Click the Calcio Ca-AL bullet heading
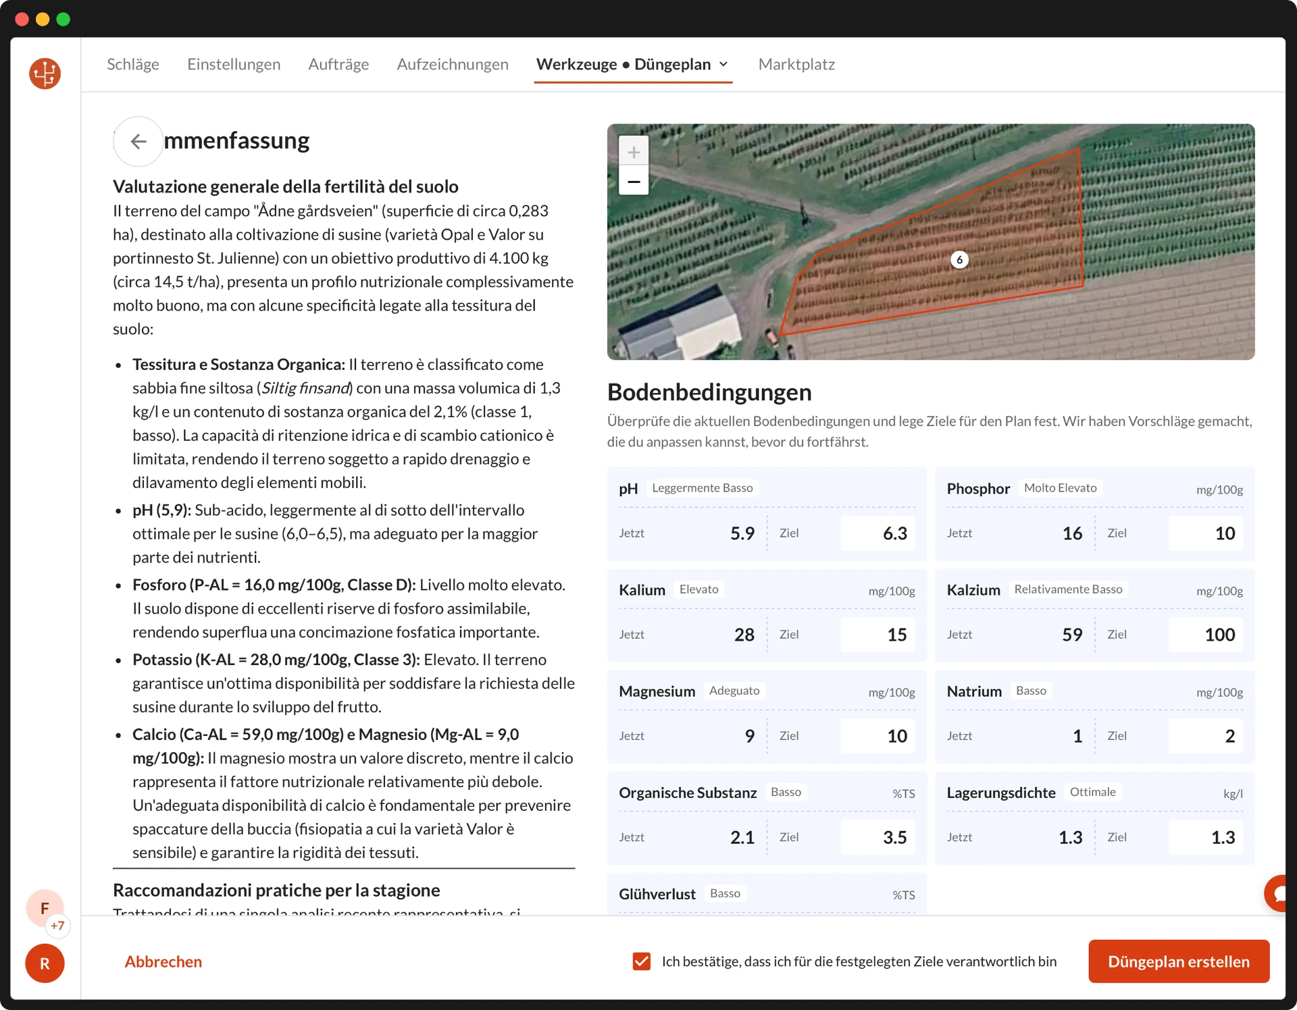 coord(326,746)
